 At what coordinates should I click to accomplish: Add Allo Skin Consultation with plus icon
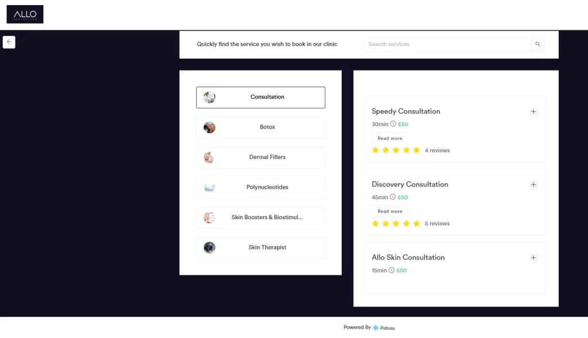(533, 258)
